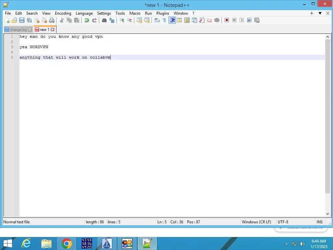
Task: Click the INS status bar indicator
Action: (x=320, y=222)
